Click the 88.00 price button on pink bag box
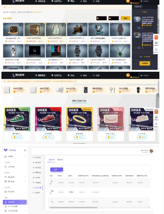 pyautogui.click(x=111, y=137)
